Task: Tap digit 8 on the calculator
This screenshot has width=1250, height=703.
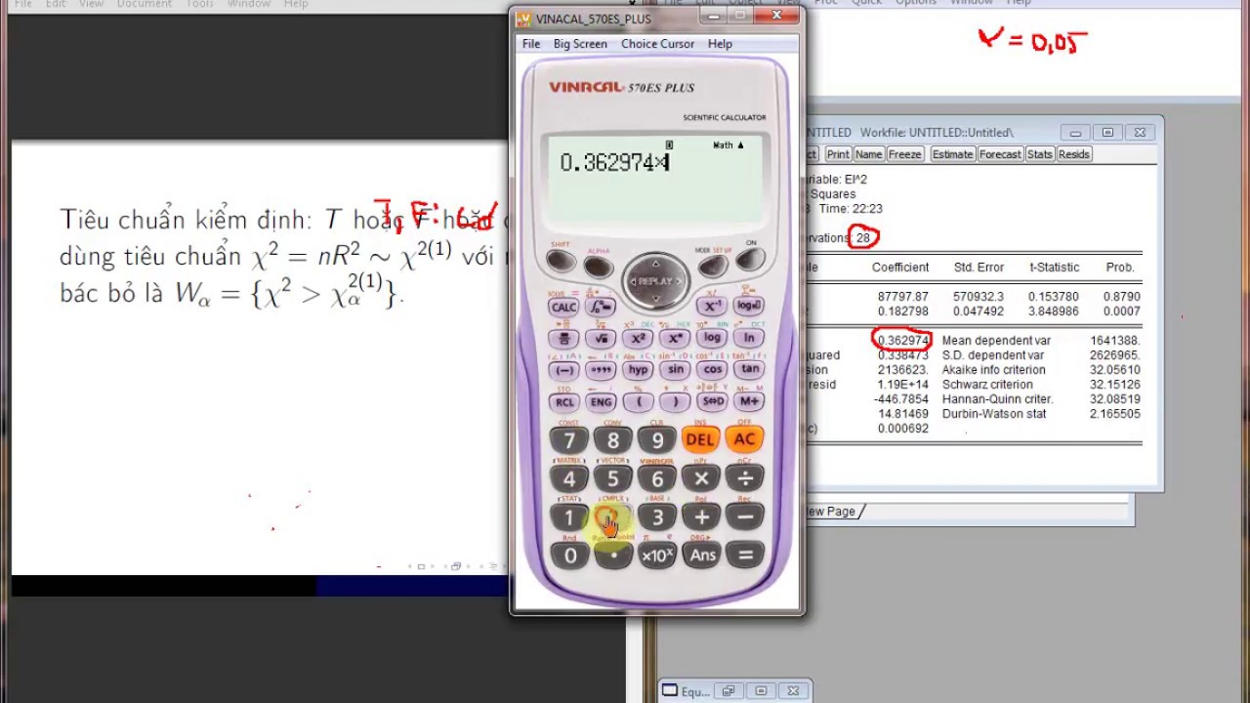Action: (x=613, y=439)
